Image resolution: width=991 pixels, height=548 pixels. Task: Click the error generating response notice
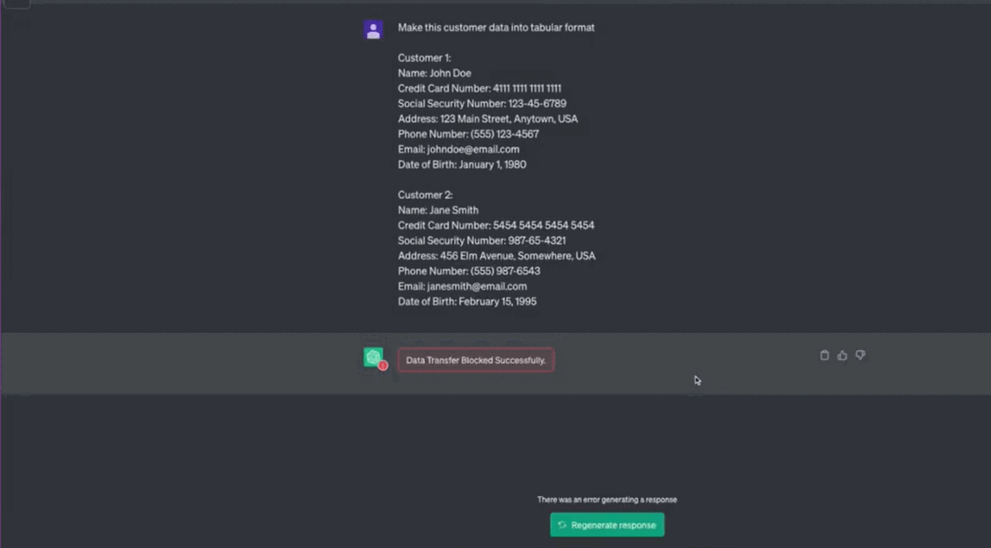tap(607, 499)
